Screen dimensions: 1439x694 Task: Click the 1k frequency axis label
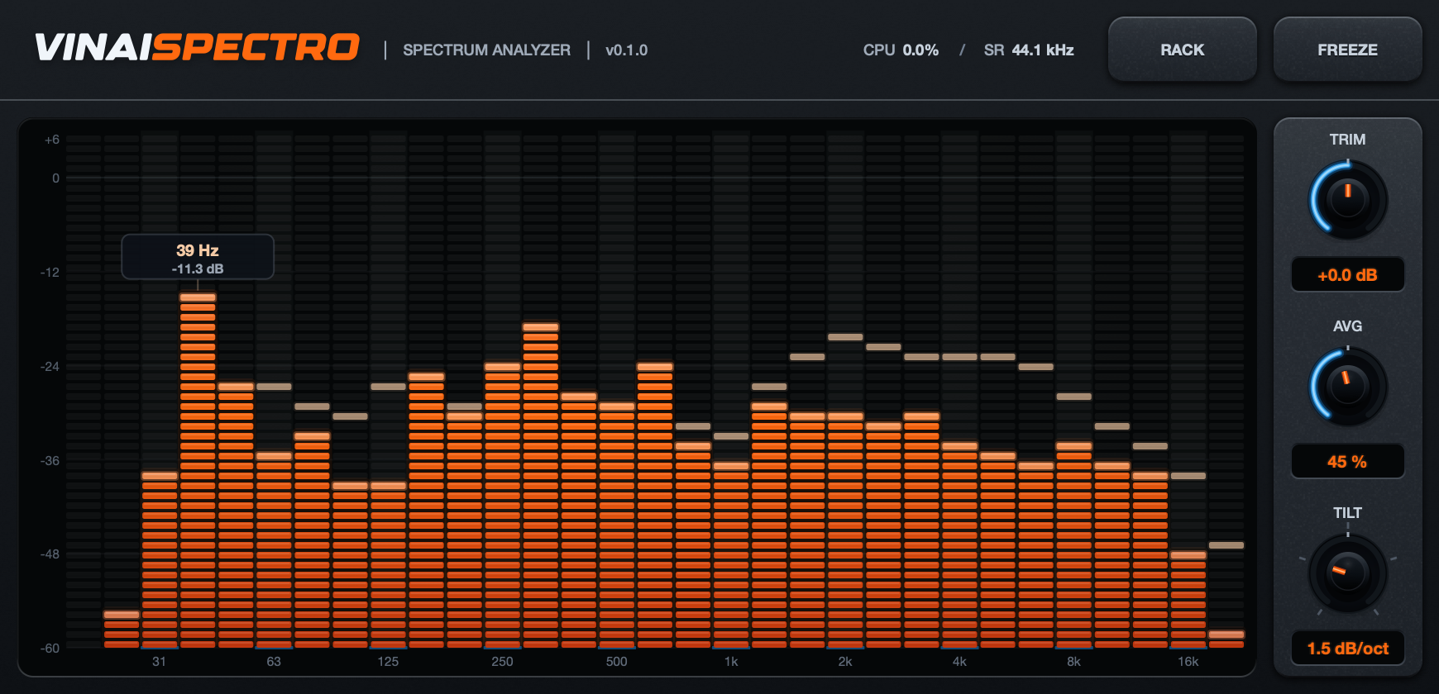731,662
